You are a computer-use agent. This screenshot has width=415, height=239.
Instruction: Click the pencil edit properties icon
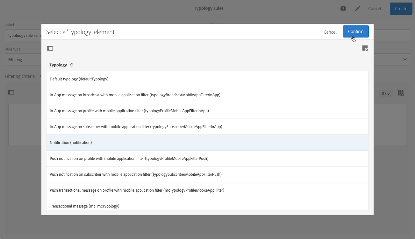357,9
